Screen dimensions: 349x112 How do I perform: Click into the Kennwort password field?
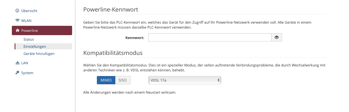pyautogui.click(x=210, y=38)
